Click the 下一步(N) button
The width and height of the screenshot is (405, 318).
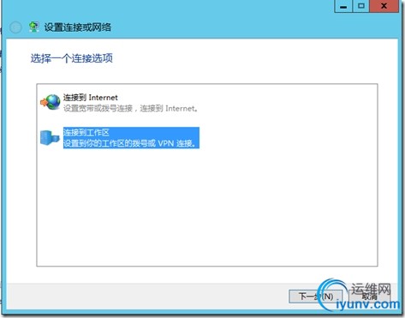[316, 297]
